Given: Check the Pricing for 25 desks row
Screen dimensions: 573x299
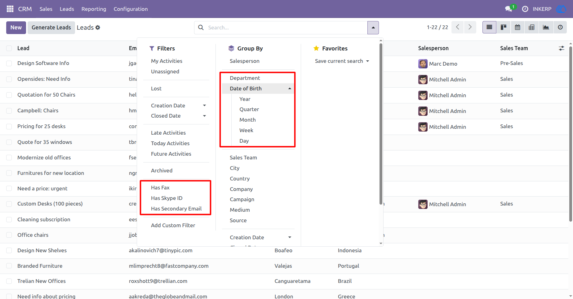Looking at the screenshot, I should click(9, 127).
